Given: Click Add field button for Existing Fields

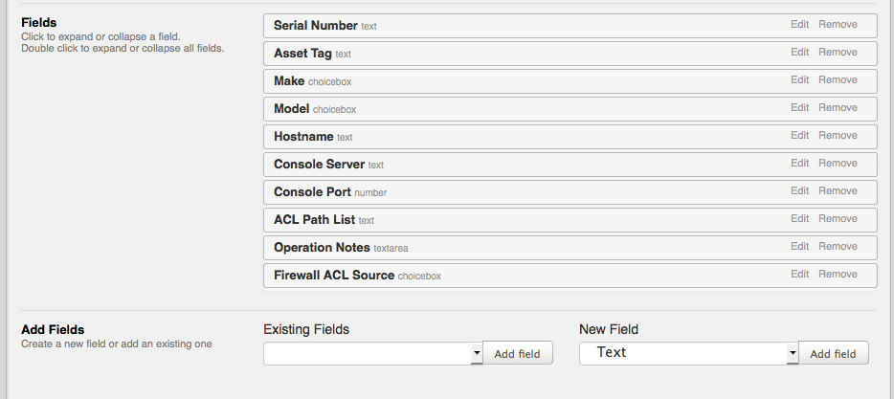Looking at the screenshot, I should (x=517, y=353).
